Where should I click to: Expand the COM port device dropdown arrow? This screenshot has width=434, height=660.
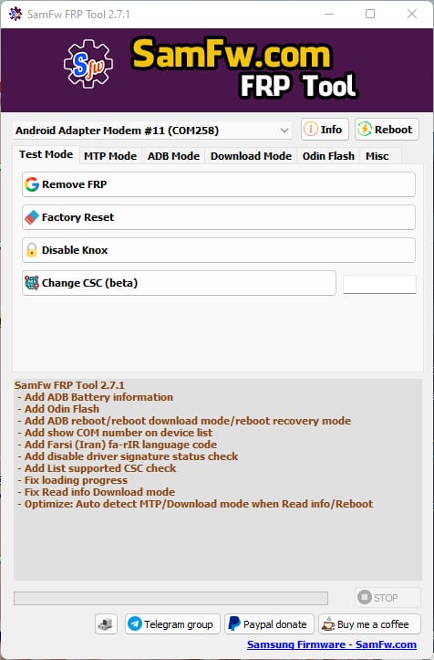(284, 131)
